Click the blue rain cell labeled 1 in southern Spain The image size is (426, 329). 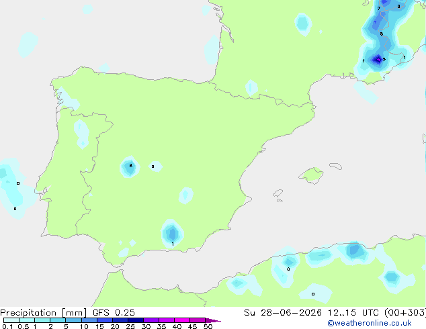(x=172, y=234)
